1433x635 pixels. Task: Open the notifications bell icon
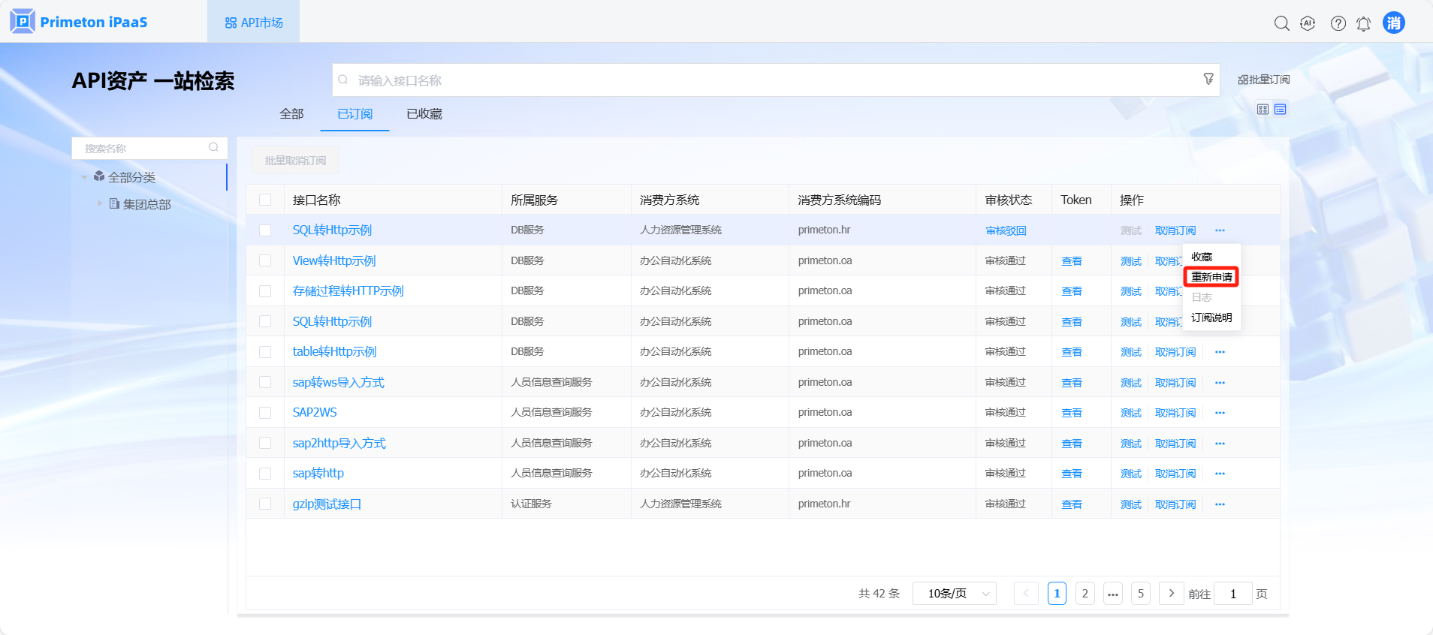point(1363,24)
